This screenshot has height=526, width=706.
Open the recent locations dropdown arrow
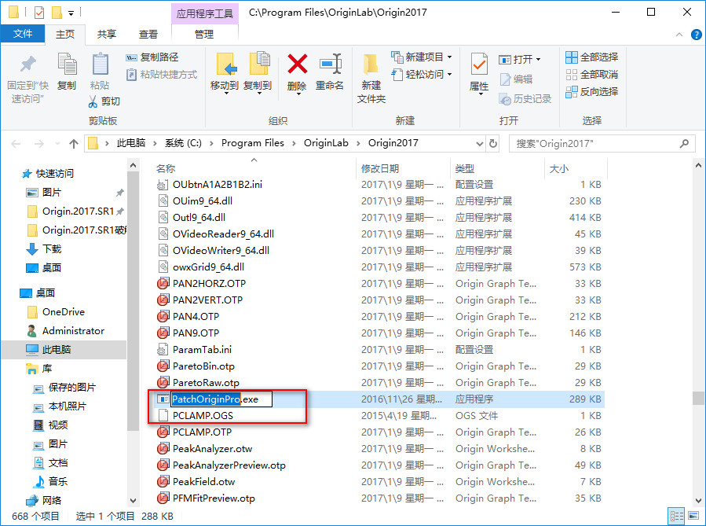tap(57, 144)
